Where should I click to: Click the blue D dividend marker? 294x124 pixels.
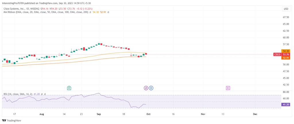(151, 88)
